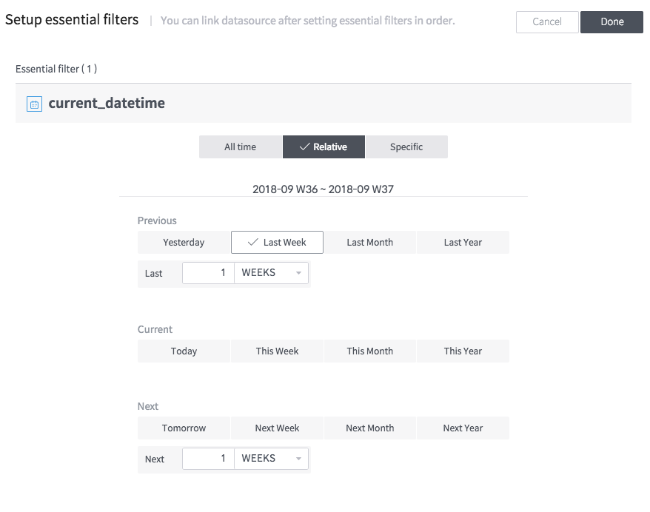Screen dimensions: 650x512
Task: Switch to the All time tab
Action: [240, 146]
